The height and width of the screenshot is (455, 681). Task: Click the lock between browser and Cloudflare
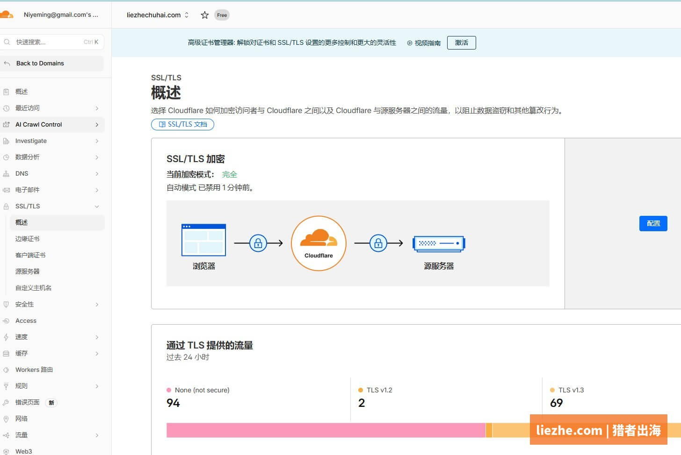point(258,243)
